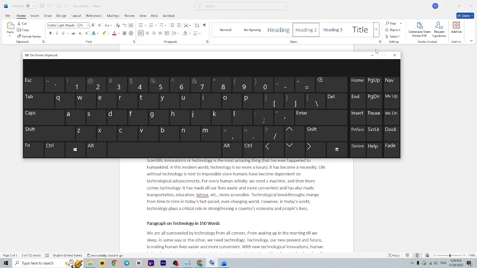477x268 pixels.
Task: Click the Save icon in title bar
Action: 42,6
